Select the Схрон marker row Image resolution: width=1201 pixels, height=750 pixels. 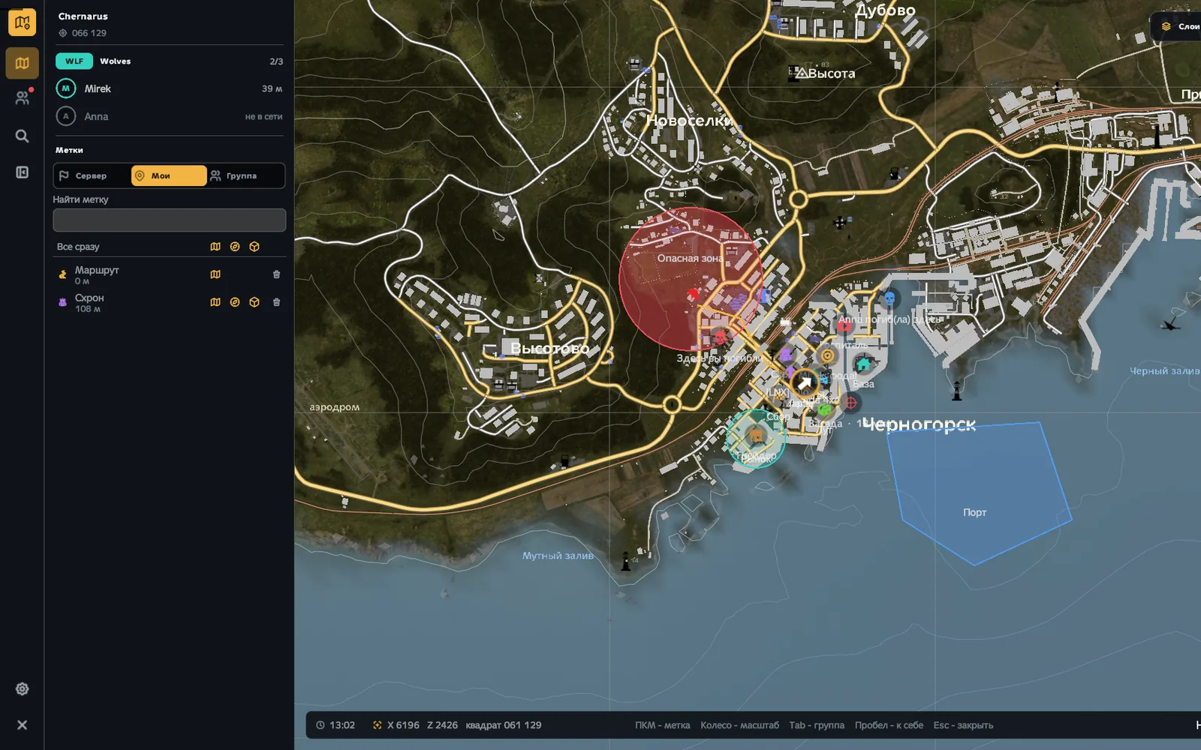(169, 302)
